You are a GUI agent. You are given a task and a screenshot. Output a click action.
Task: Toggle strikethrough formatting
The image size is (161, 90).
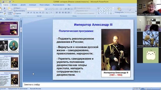coord(37,13)
